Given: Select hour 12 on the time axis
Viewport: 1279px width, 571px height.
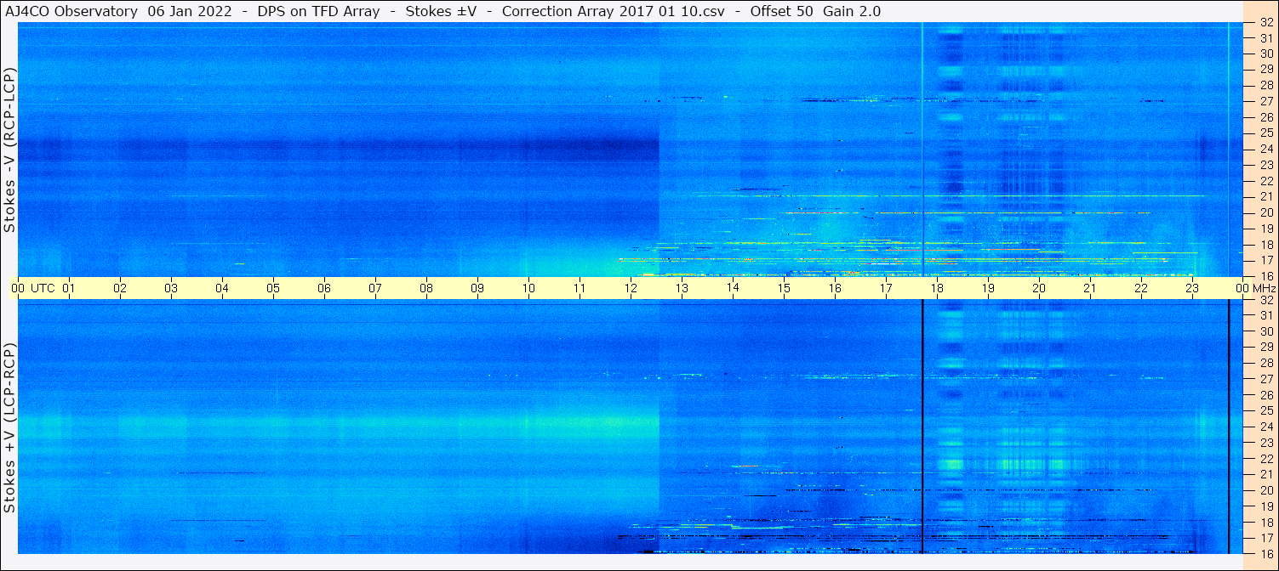Looking at the screenshot, I should click(x=631, y=288).
